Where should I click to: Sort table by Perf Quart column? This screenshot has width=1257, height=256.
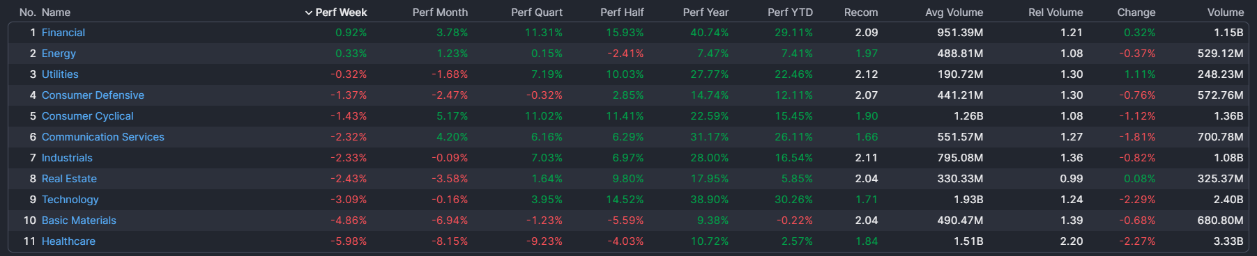(536, 13)
